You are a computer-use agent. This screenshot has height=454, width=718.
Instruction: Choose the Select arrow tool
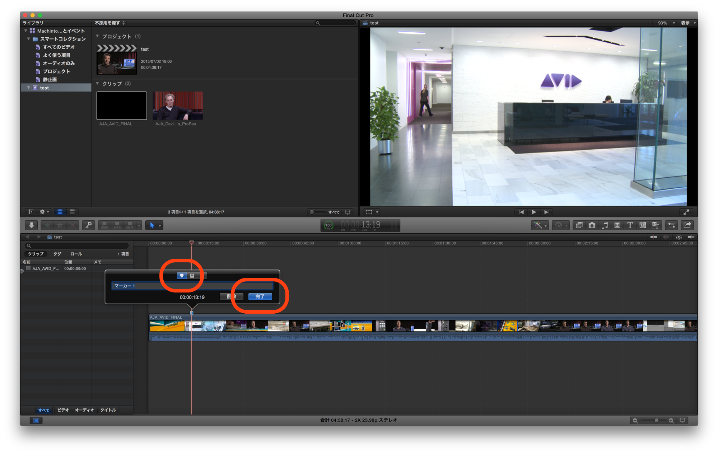coord(152,225)
